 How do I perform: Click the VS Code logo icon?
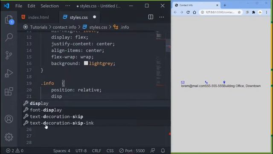point(6,6)
